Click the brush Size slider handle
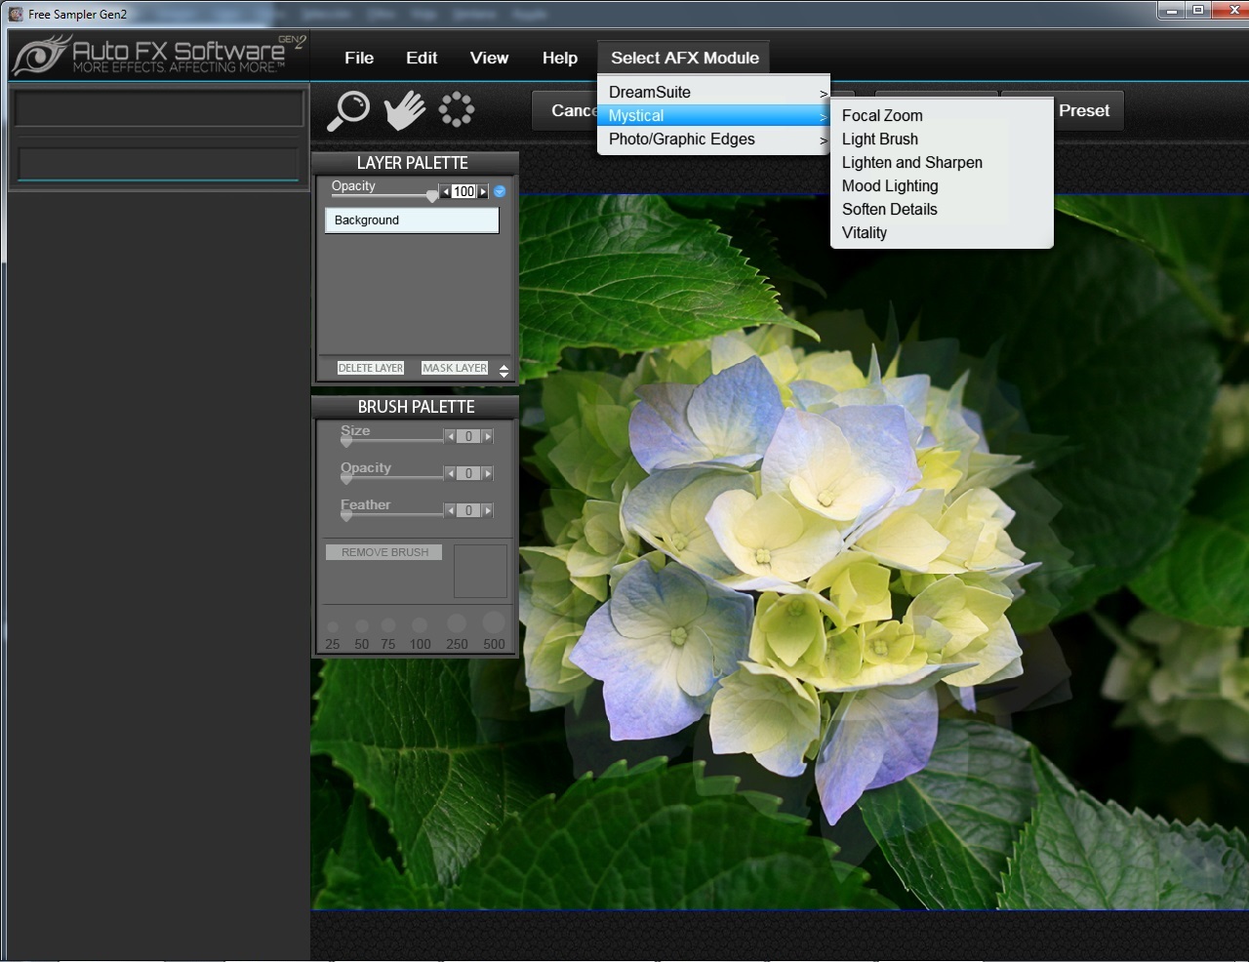Screen dimensions: 1249x962 tap(345, 441)
